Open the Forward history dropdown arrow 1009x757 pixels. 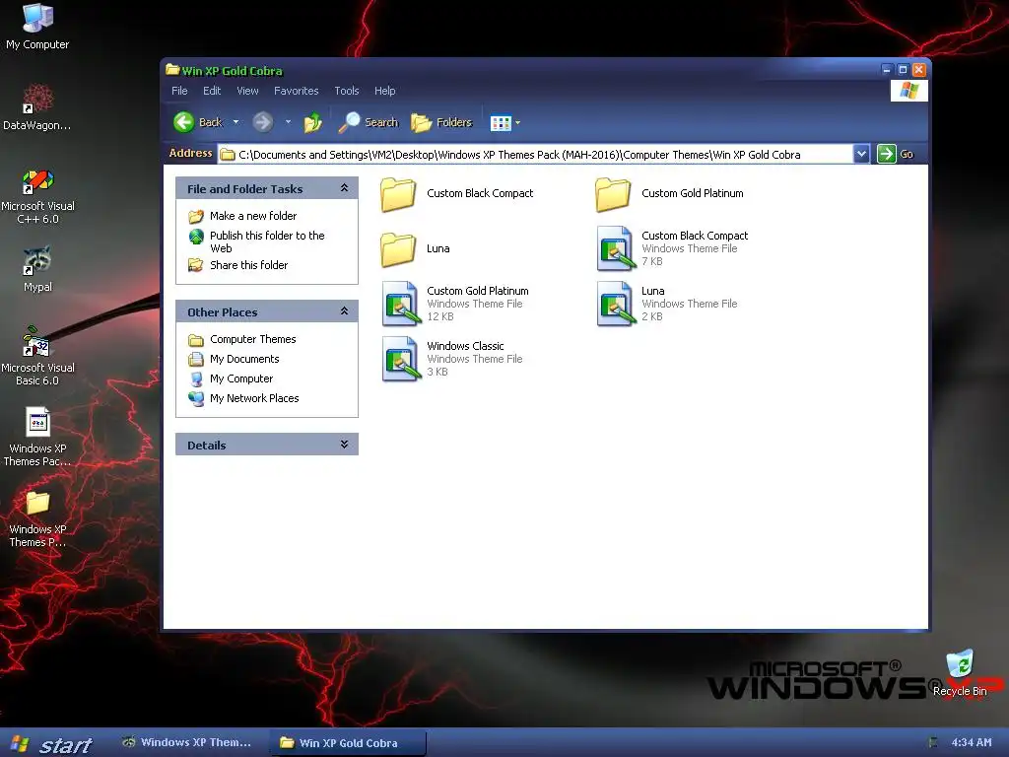coord(288,122)
